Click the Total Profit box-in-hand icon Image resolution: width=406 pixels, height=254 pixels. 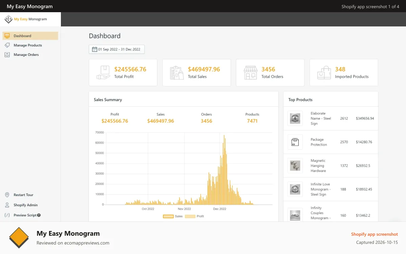[104, 72]
